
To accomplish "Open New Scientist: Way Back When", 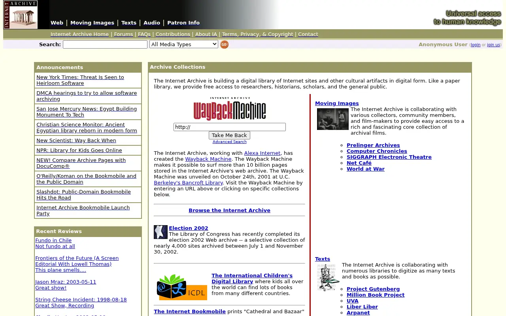I will tap(76, 141).
